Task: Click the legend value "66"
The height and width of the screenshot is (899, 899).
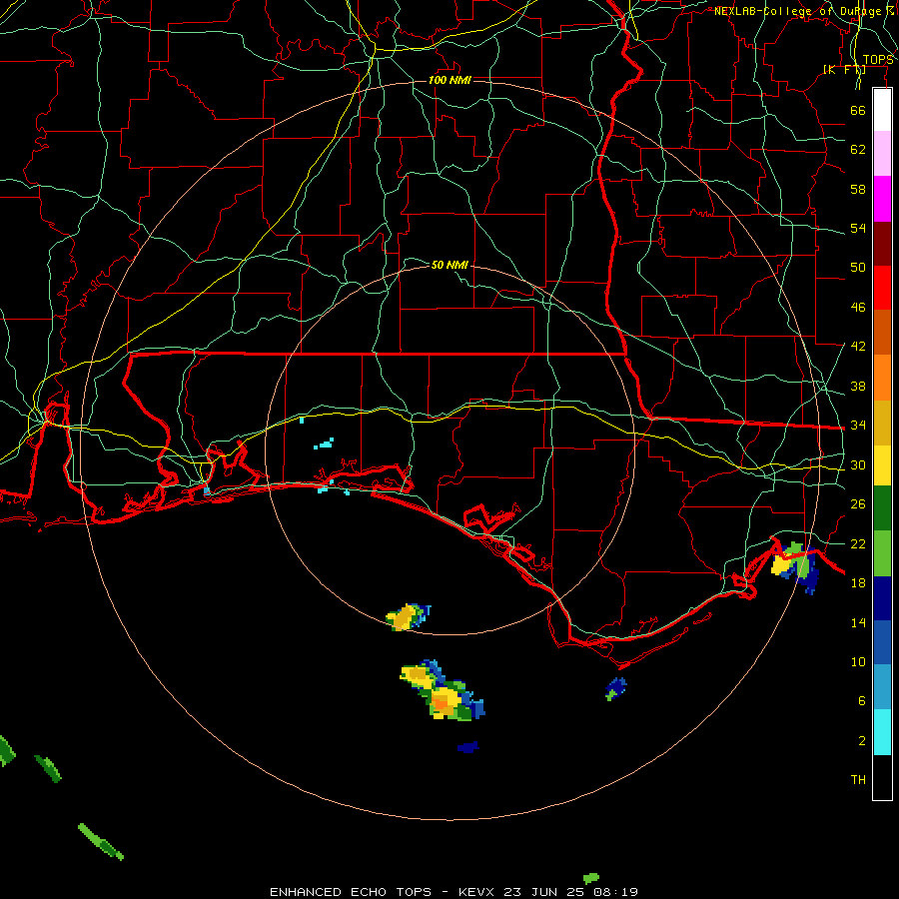Action: (x=858, y=110)
